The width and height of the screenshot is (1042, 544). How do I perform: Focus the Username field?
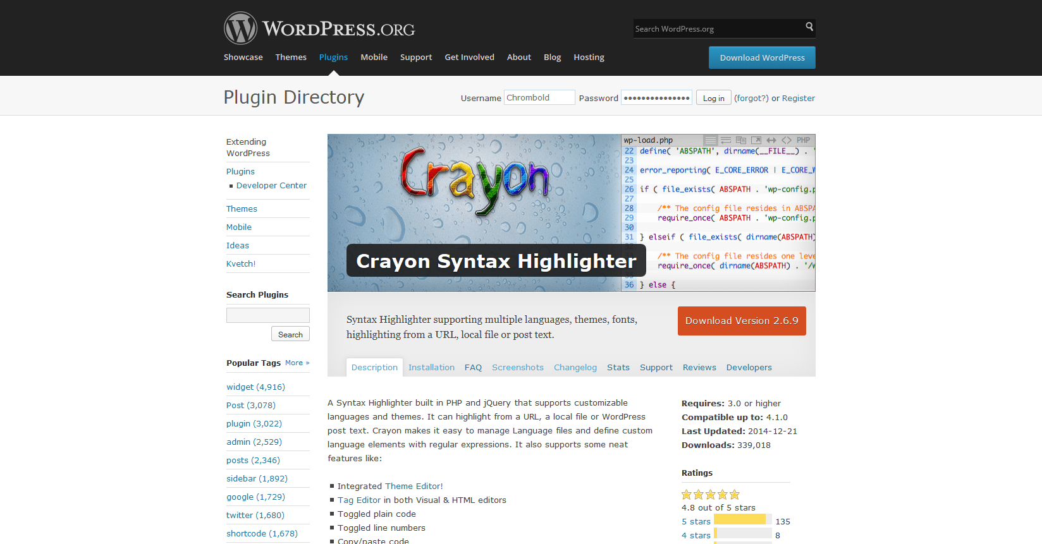[539, 97]
